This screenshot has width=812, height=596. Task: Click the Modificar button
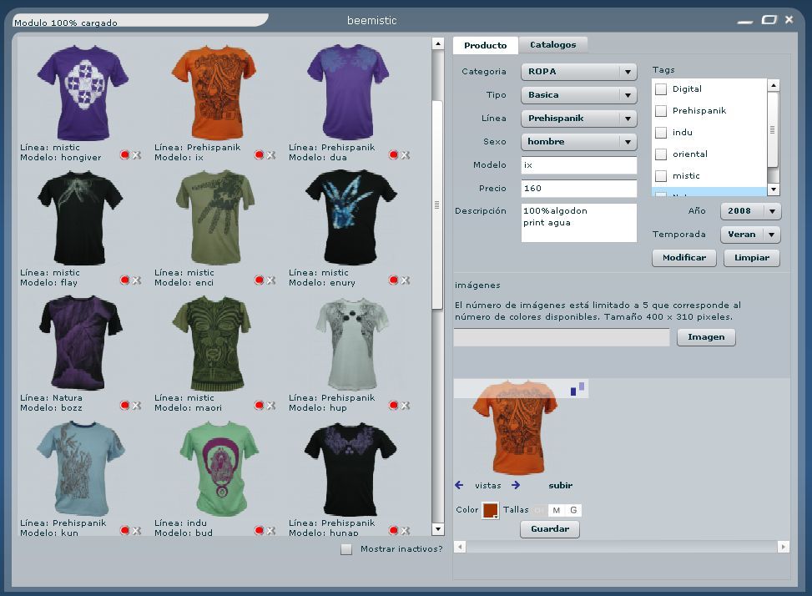pos(684,257)
